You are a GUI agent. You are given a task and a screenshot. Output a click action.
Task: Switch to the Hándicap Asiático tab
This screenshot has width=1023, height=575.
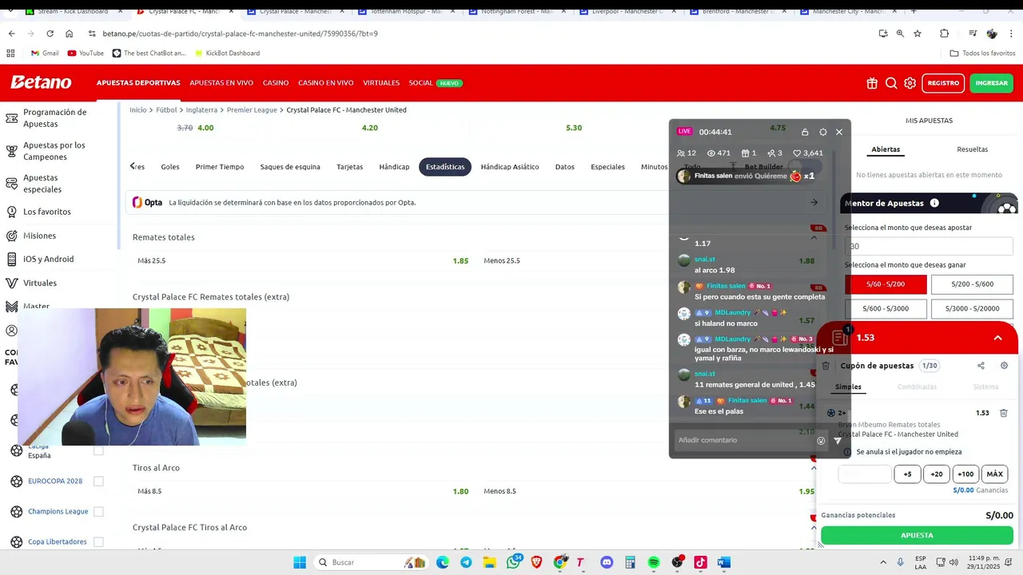[x=510, y=167]
